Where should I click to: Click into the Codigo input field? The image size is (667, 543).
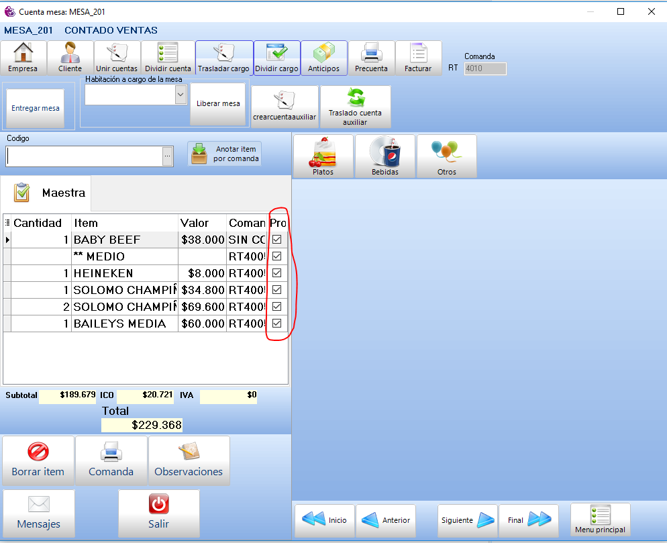point(84,156)
